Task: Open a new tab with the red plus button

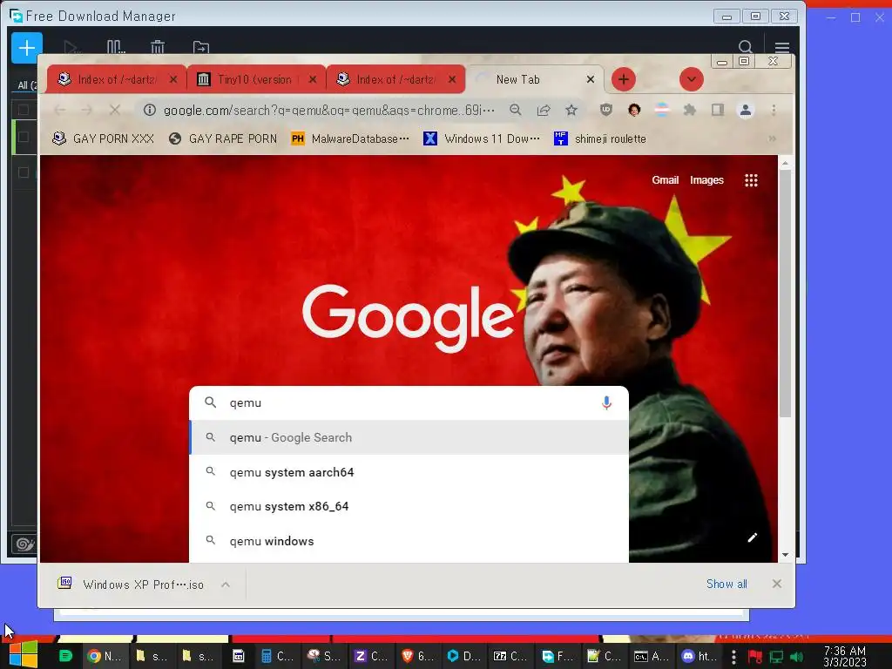Action: point(624,79)
